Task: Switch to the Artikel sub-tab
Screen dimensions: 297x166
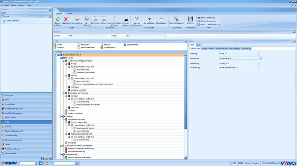Action: point(211,49)
